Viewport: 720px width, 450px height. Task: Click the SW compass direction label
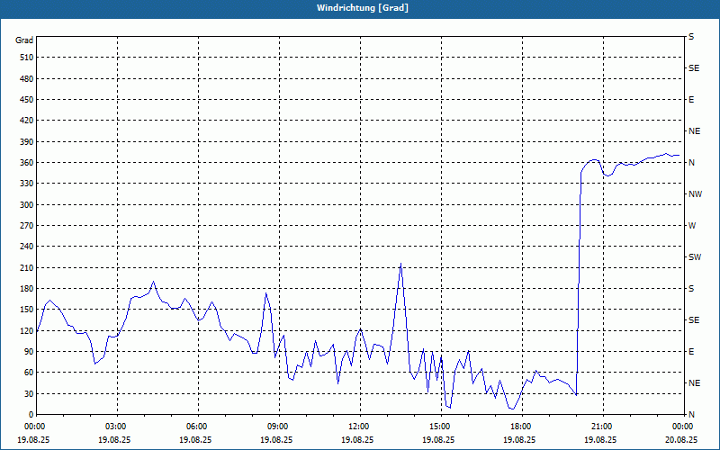[x=695, y=257]
